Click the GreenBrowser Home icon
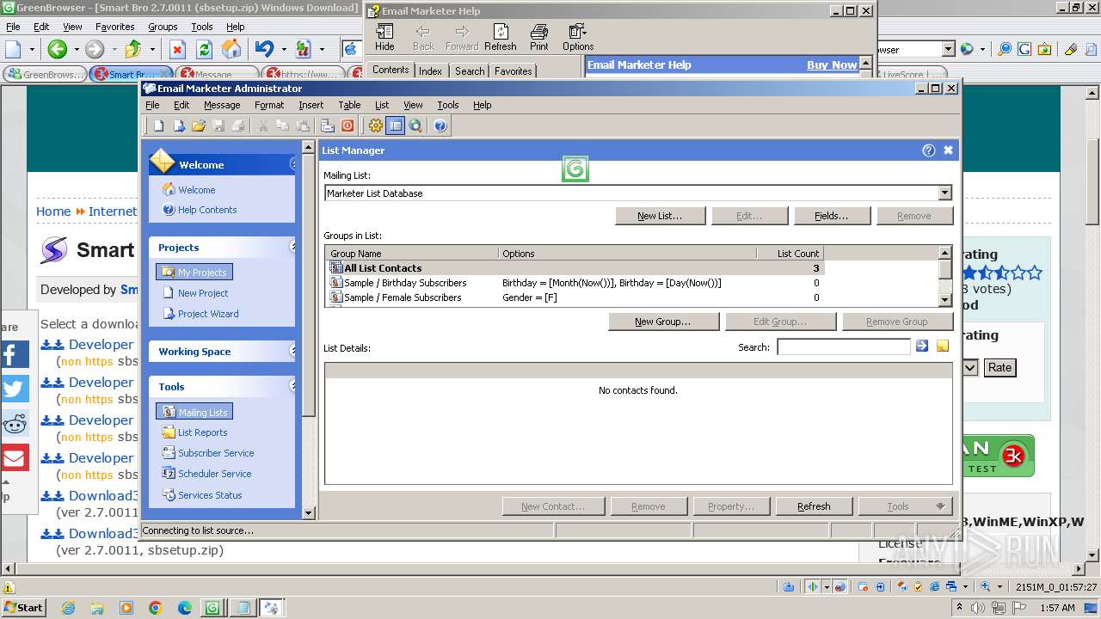 coord(231,49)
